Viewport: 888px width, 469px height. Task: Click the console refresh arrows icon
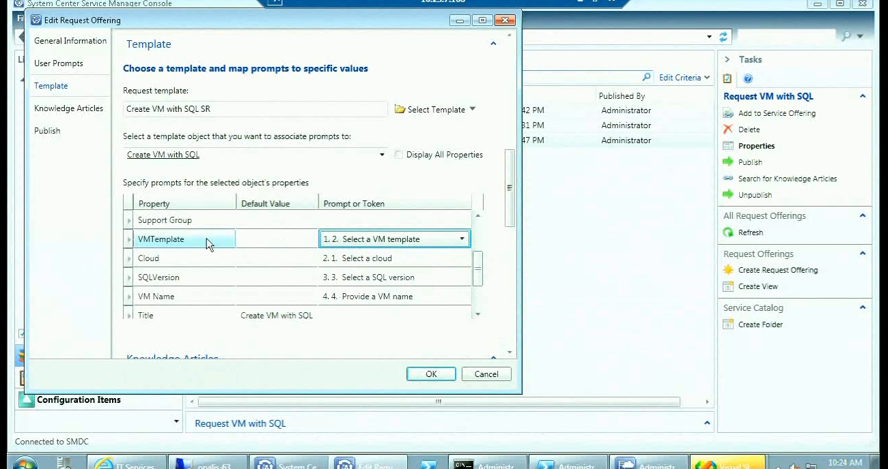723,37
